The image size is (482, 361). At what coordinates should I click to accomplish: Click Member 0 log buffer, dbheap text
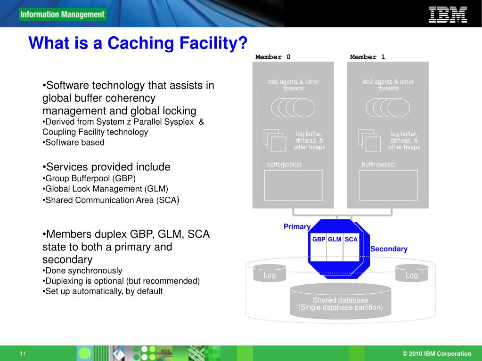pyautogui.click(x=309, y=141)
